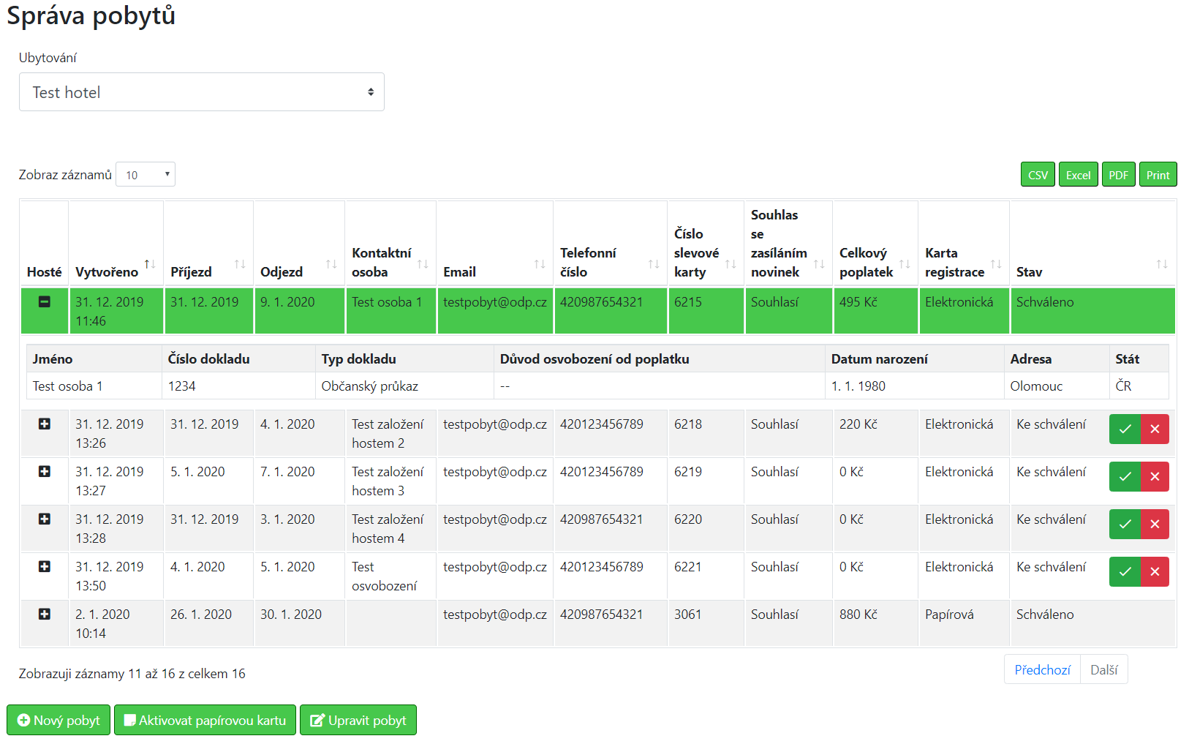
Task: Click Aktivovat papírovou kartu button
Action: tap(205, 720)
